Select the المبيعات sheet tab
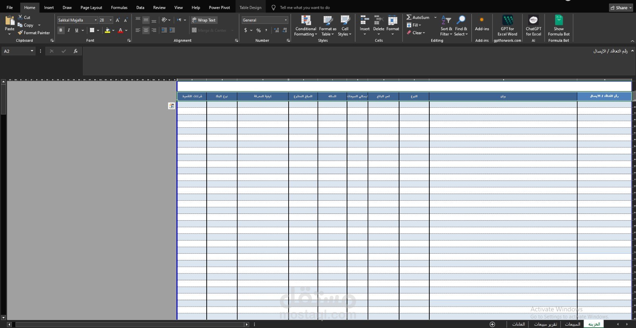Viewport: 636px width, 328px height. click(x=572, y=324)
